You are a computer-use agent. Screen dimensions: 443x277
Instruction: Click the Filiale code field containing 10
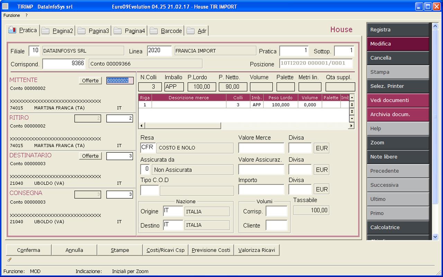point(35,51)
